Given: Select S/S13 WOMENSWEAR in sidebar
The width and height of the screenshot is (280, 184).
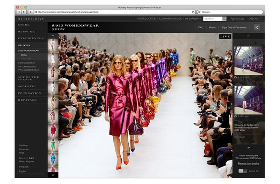Looking at the screenshot, I should 28,51.
